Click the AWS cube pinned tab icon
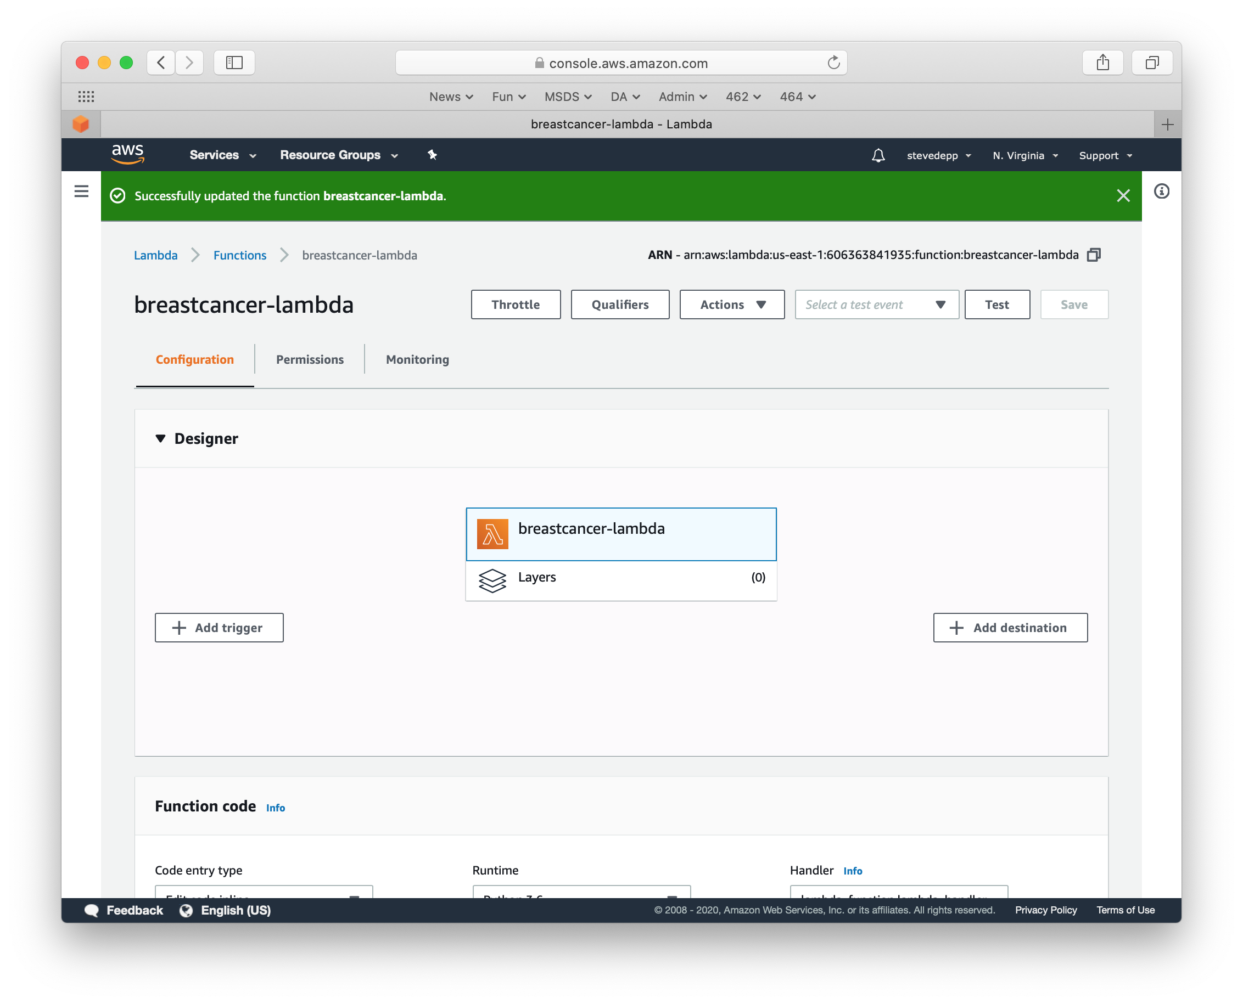 click(x=81, y=125)
